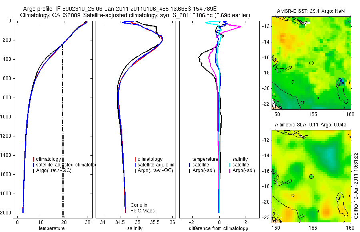Select the red climatology legend swatch in temperature plot
This screenshot has width=360, height=232.
34,159
